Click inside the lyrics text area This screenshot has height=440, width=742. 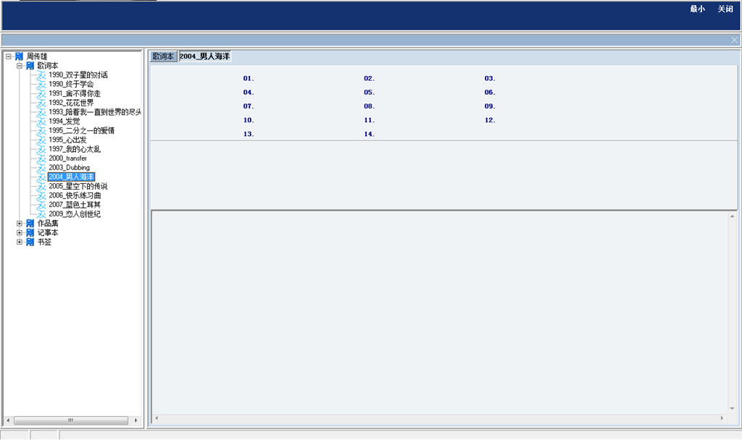(440, 313)
